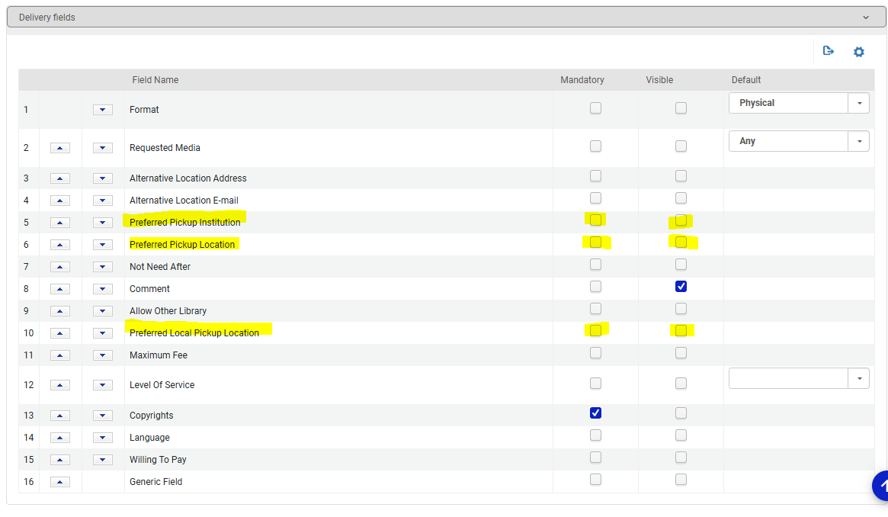Move Maximum Fee down
The width and height of the screenshot is (888, 517).
(102, 355)
